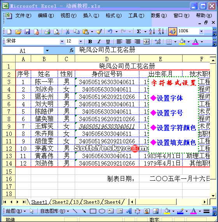
Task: Open the Print Preview magnifier icon
Action: pyautogui.click(x=56, y=32)
